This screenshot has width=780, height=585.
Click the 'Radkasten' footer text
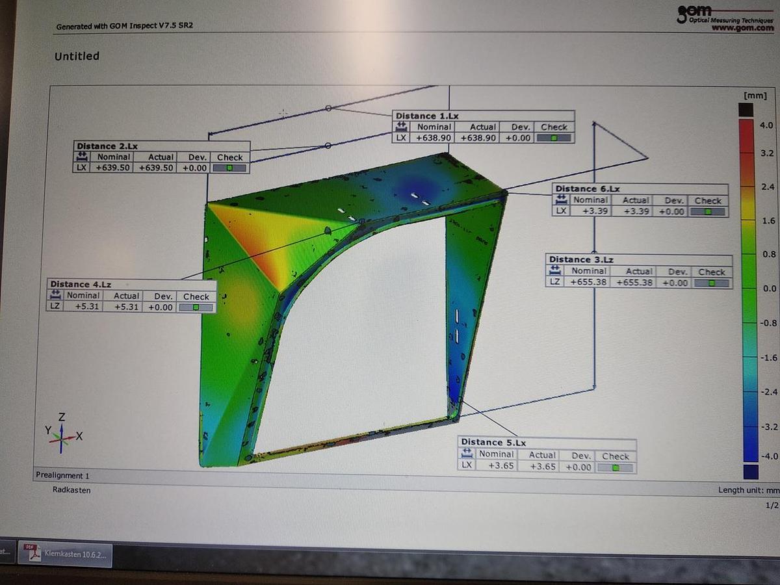pyautogui.click(x=71, y=490)
